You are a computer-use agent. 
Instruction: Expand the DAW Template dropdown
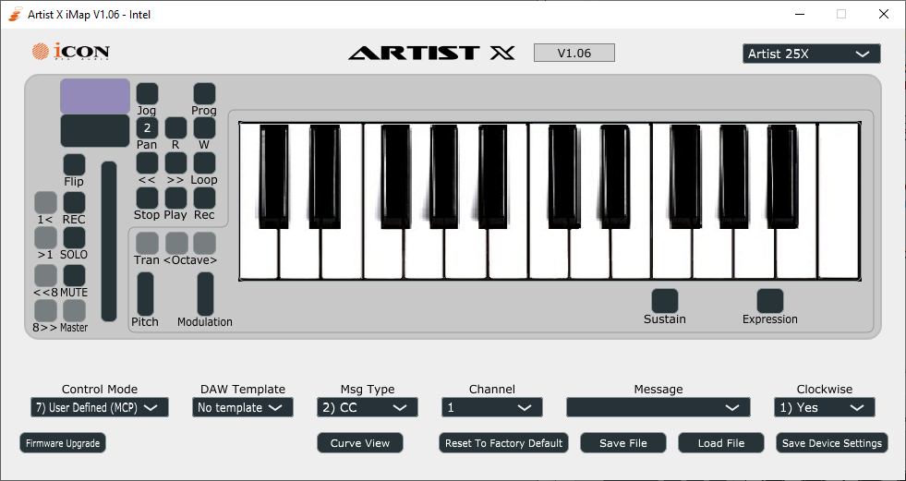tap(243, 407)
